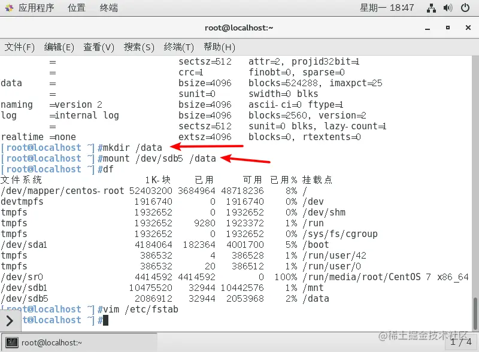Click the /mnt mount point text
479x352 pixels.
(313, 288)
